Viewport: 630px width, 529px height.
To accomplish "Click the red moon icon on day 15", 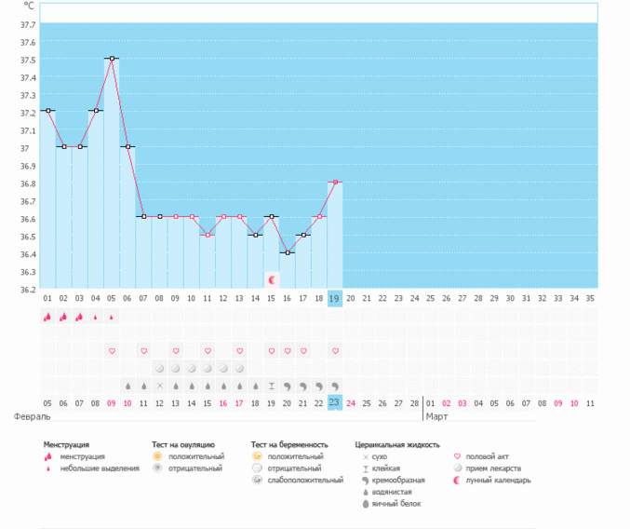I will click(x=272, y=279).
